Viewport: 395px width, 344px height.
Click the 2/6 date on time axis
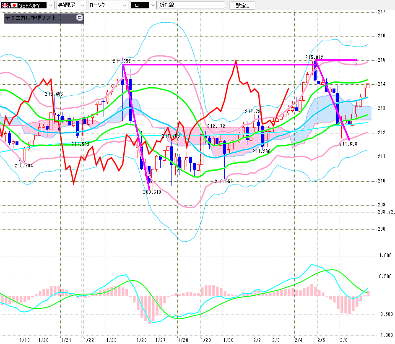point(343,340)
